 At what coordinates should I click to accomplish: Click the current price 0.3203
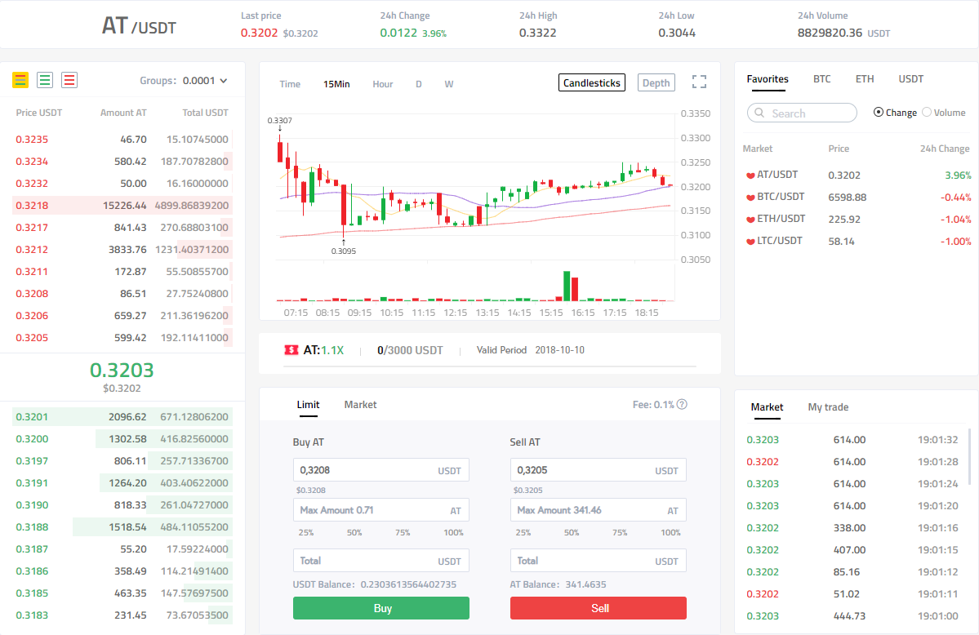point(122,371)
